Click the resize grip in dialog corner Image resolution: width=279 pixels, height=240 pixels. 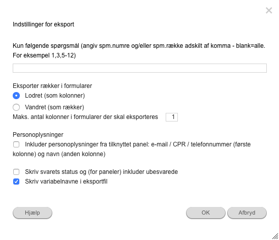coord(275,236)
